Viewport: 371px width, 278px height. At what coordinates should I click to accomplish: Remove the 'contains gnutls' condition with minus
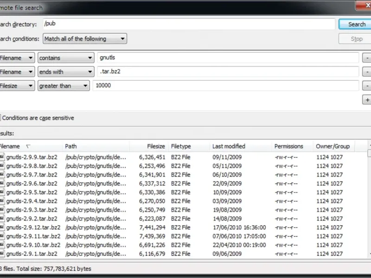pos(367,57)
